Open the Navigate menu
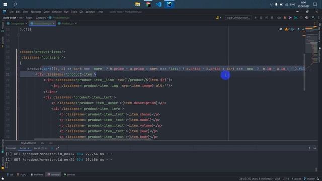Viewport: 322px width, 181px height. [x=36, y=12]
